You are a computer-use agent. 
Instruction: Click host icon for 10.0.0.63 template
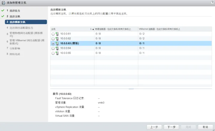point(57,43)
